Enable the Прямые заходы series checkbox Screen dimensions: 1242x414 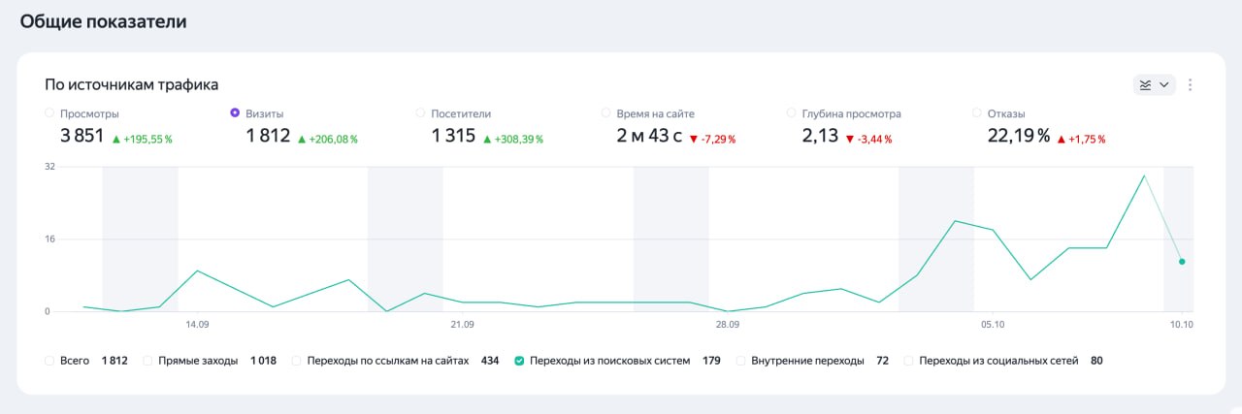[x=148, y=361]
